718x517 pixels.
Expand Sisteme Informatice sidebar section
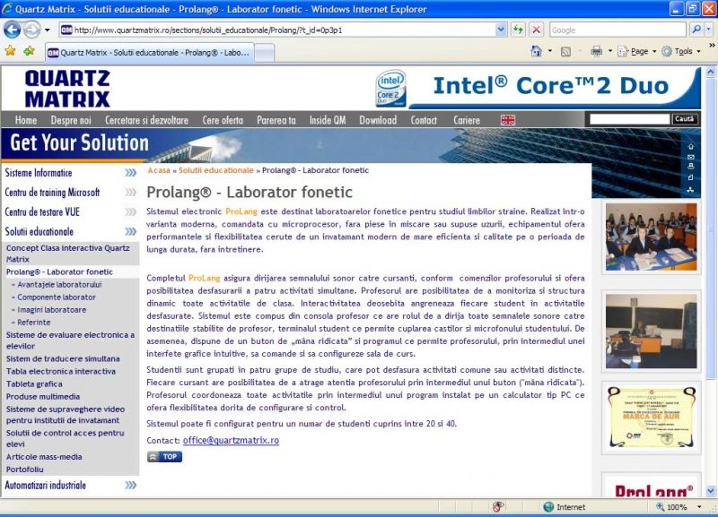point(131,173)
